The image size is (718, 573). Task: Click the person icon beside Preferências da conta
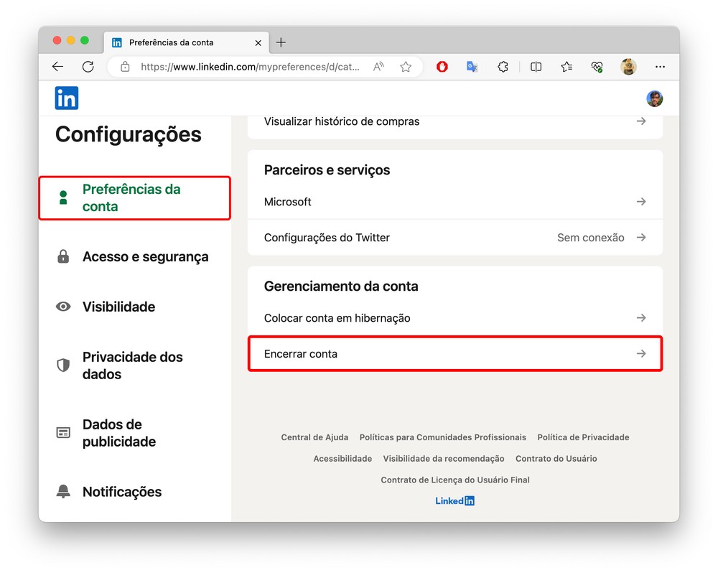coord(63,198)
